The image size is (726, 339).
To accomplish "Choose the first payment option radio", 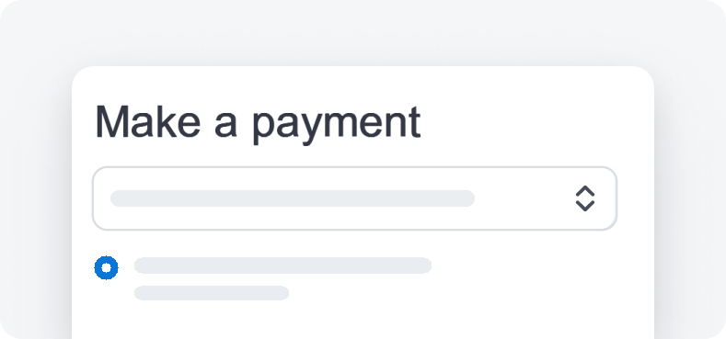I will click(107, 267).
